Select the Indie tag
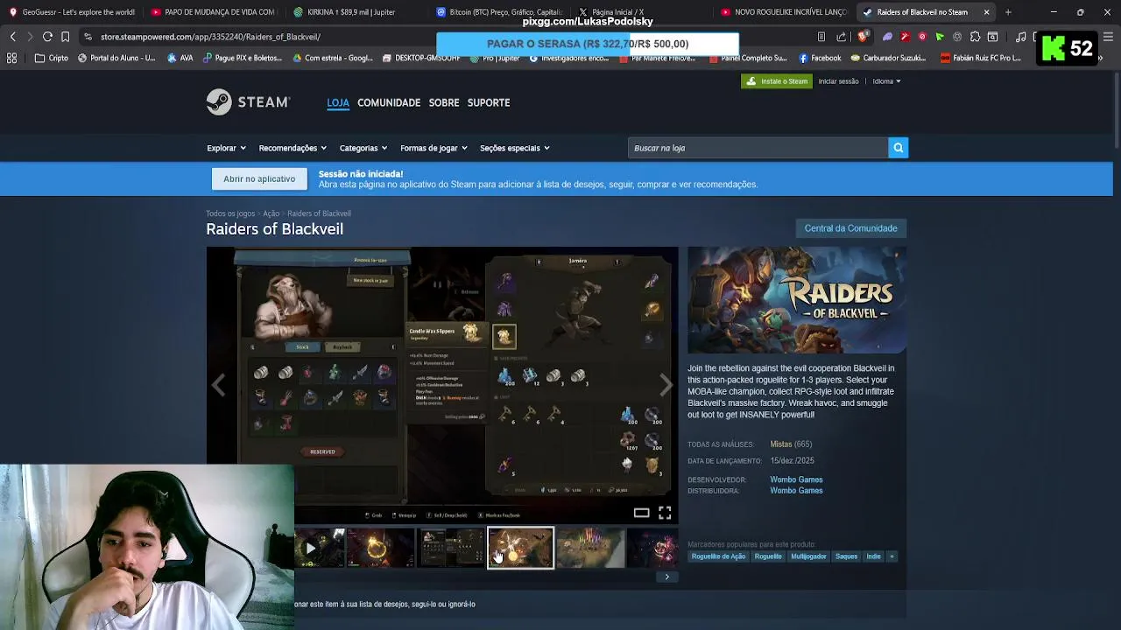Screen dimensions: 1121x630 point(873,556)
